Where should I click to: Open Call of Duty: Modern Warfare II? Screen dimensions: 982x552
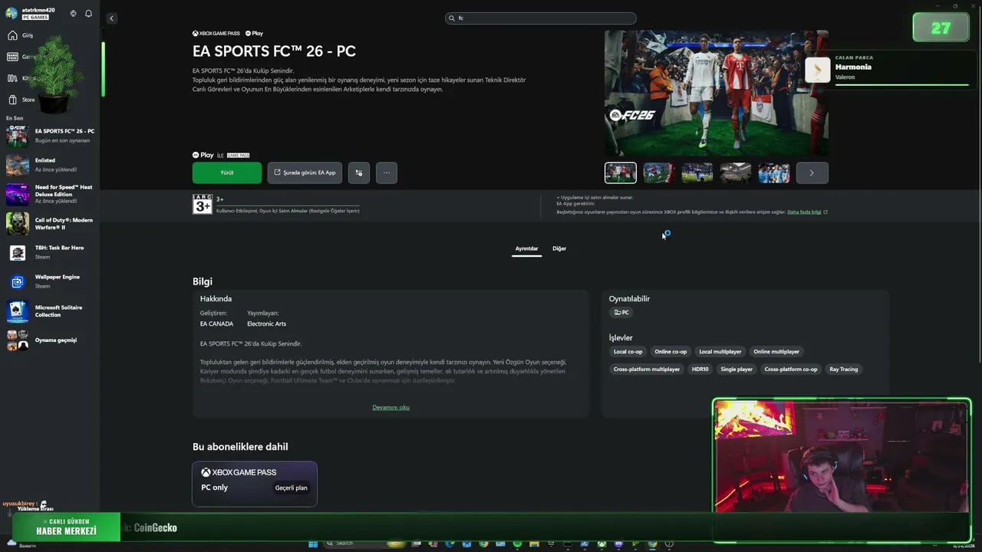click(x=51, y=223)
